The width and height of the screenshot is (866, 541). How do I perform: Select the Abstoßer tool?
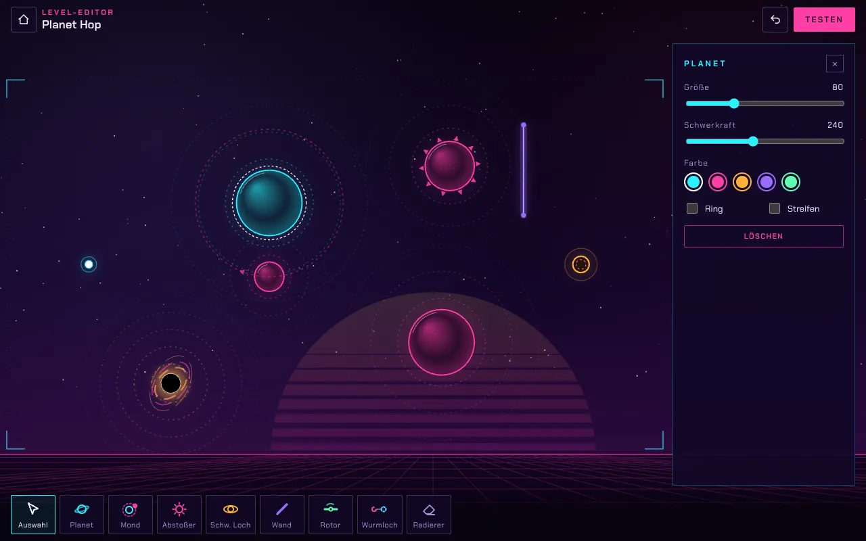click(179, 515)
